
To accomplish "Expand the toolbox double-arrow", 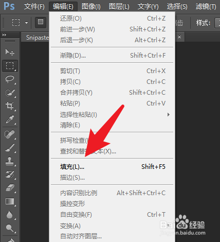I will pos(4,35).
